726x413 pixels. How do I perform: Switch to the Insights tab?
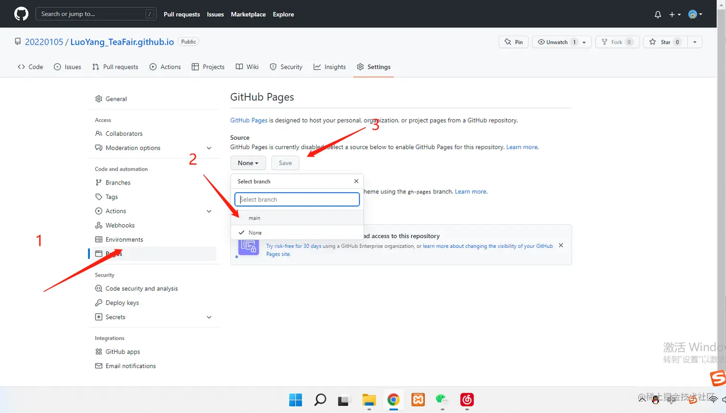coord(329,67)
